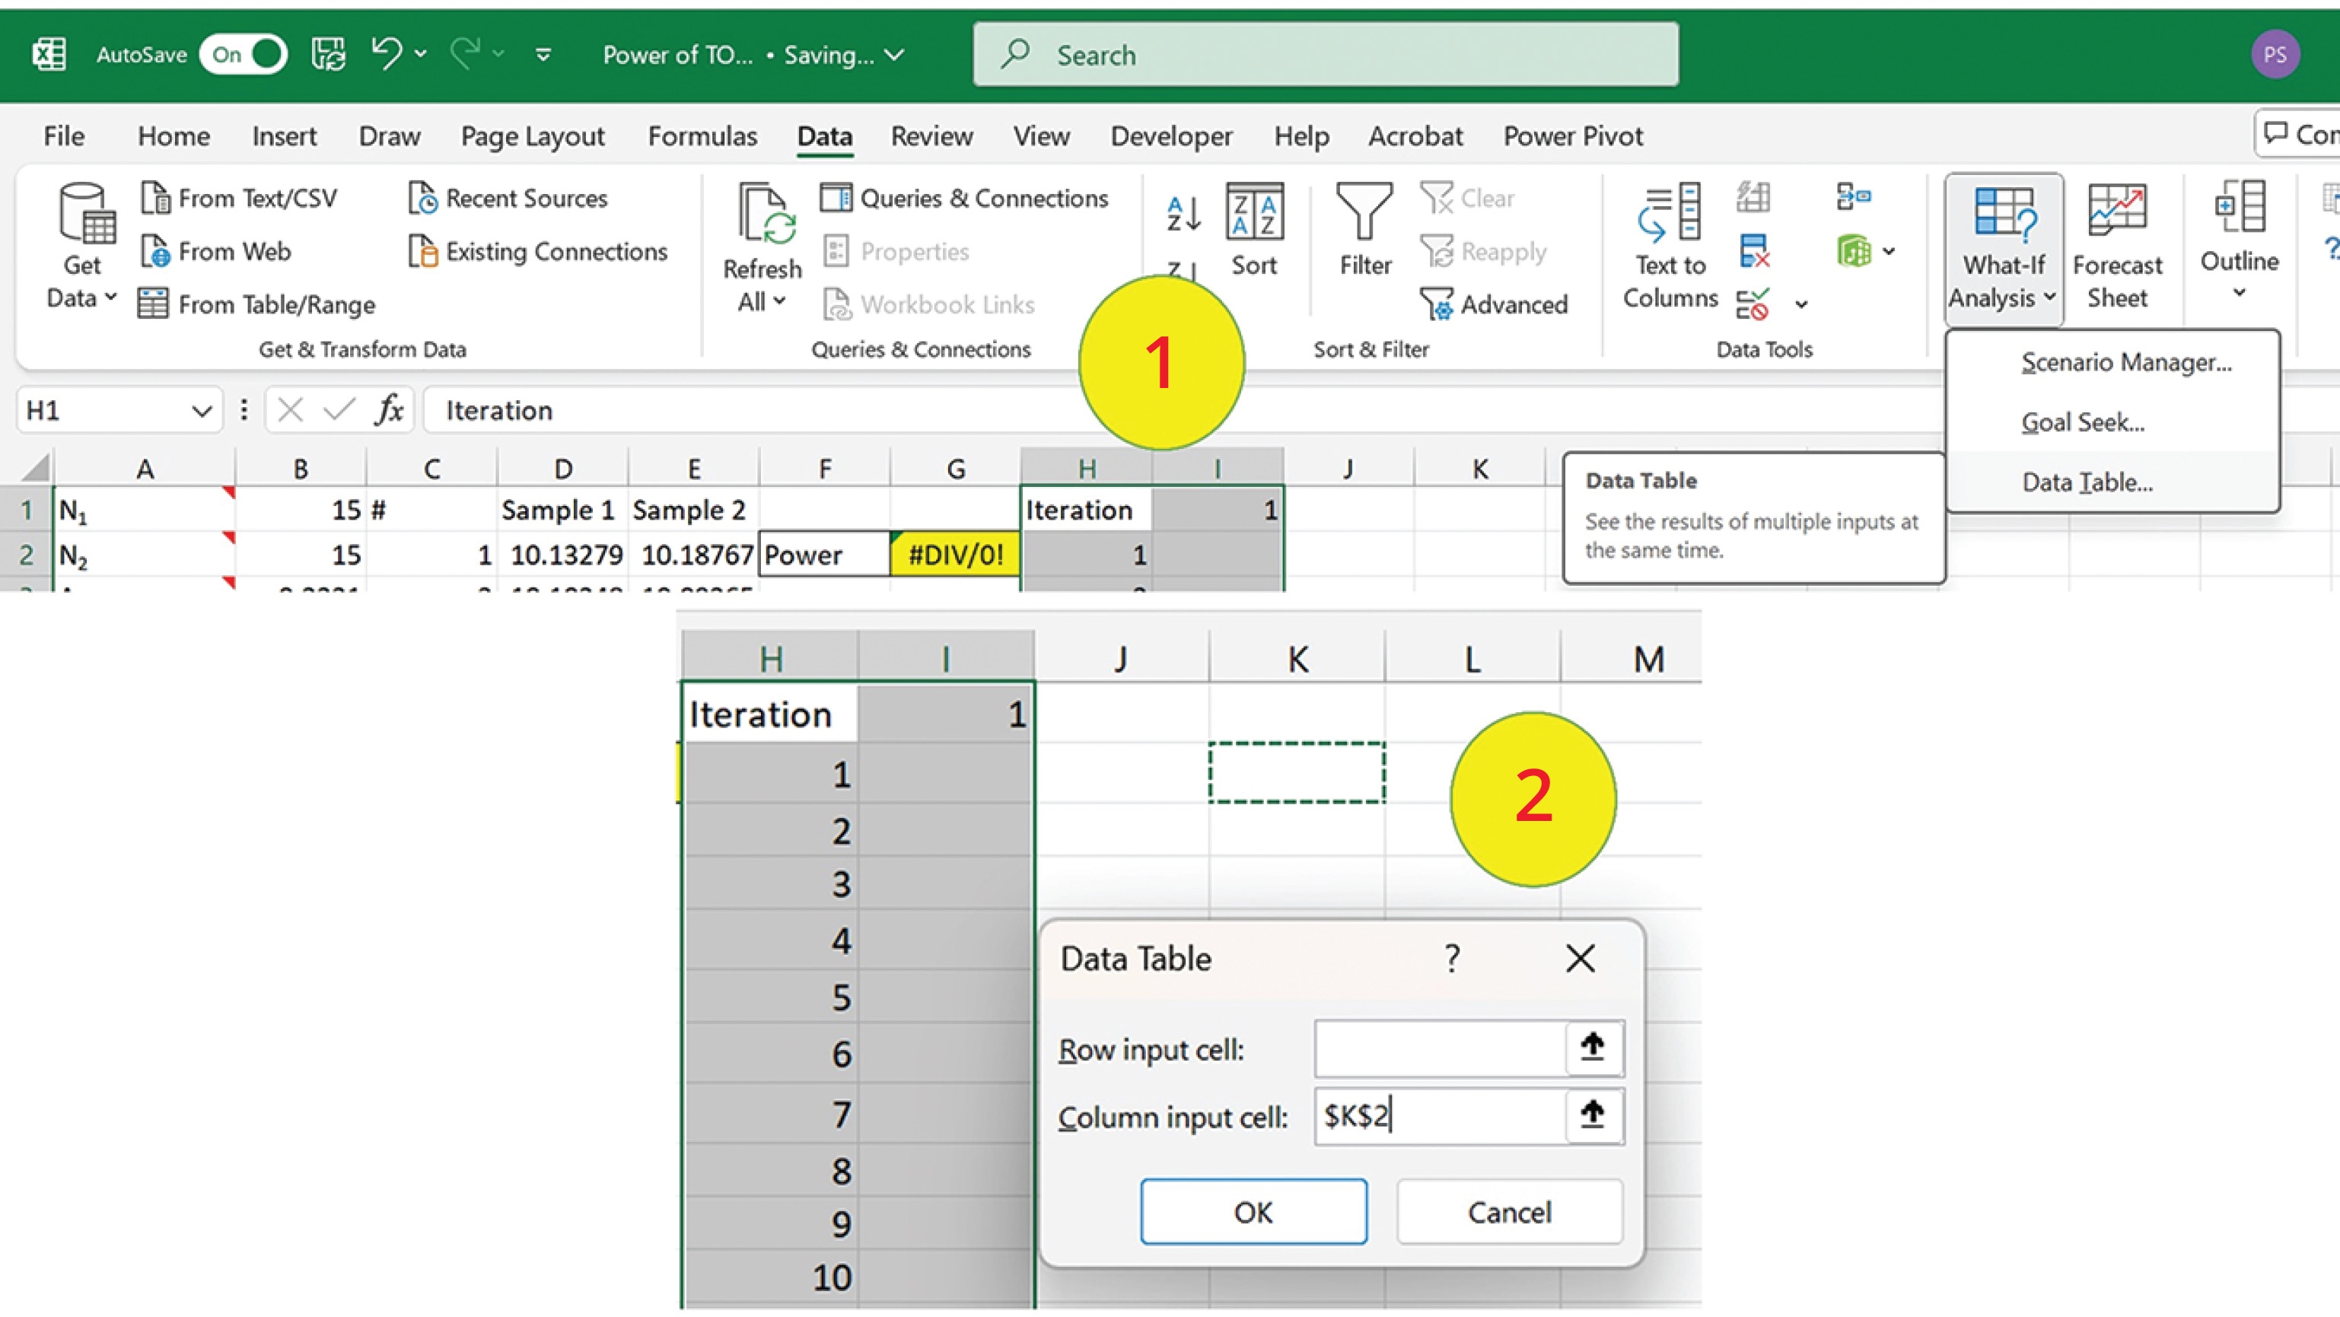Expand the Name Box dropdown

(202, 411)
